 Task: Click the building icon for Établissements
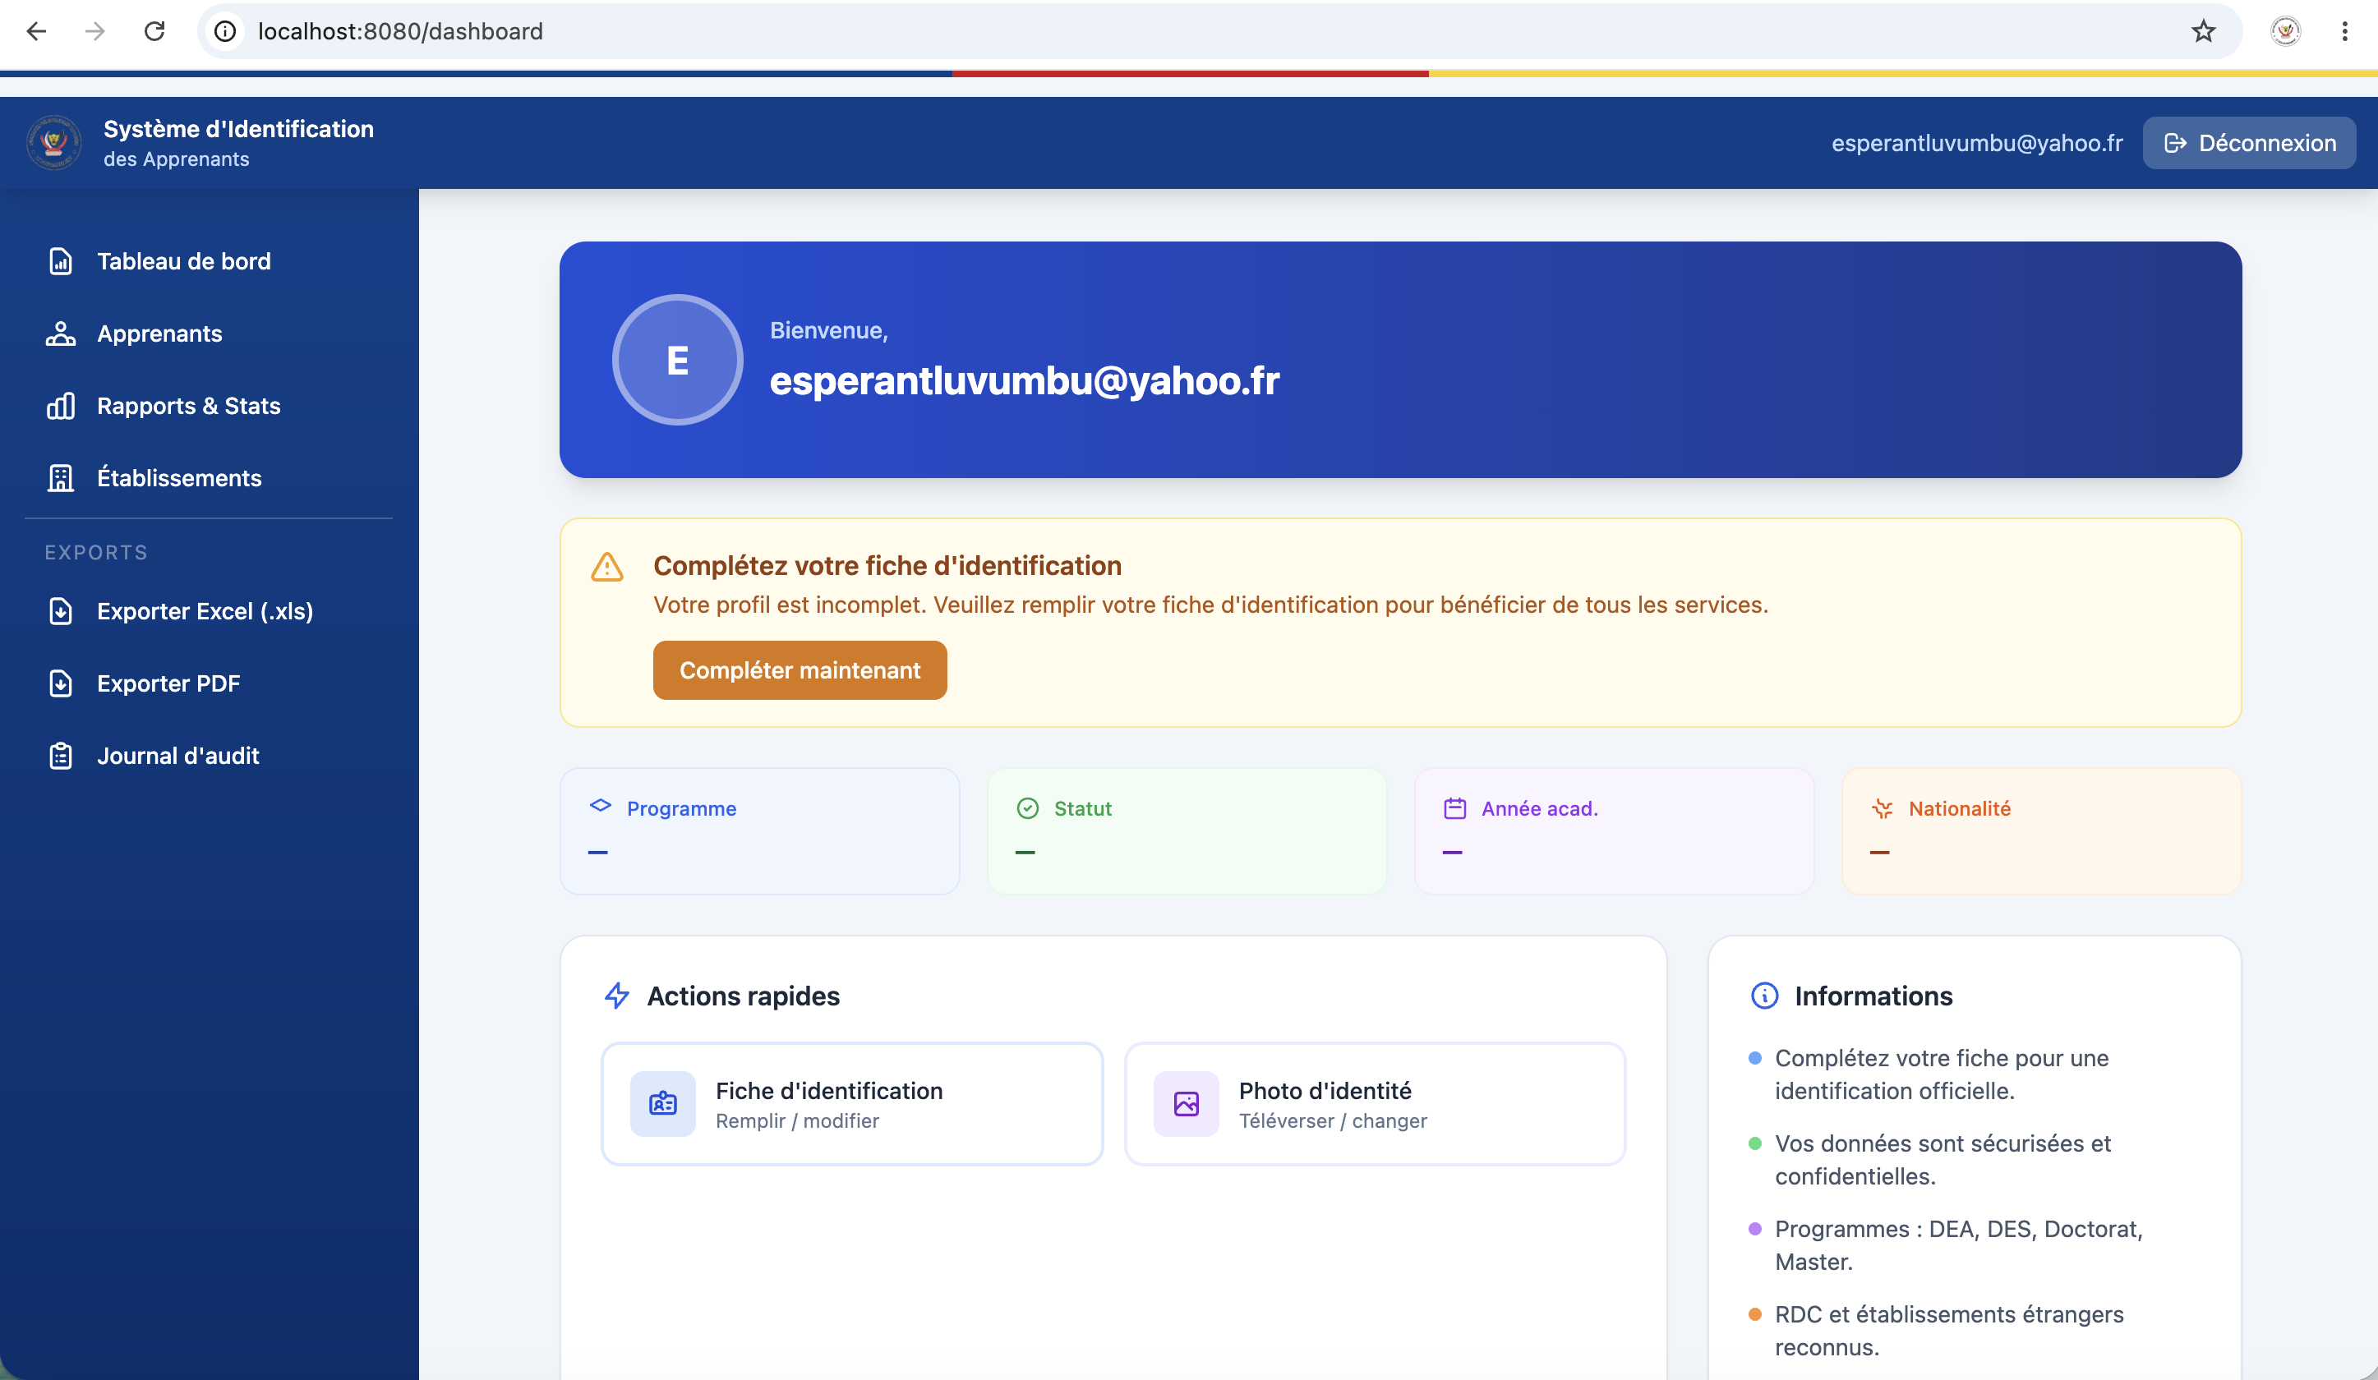[60, 478]
